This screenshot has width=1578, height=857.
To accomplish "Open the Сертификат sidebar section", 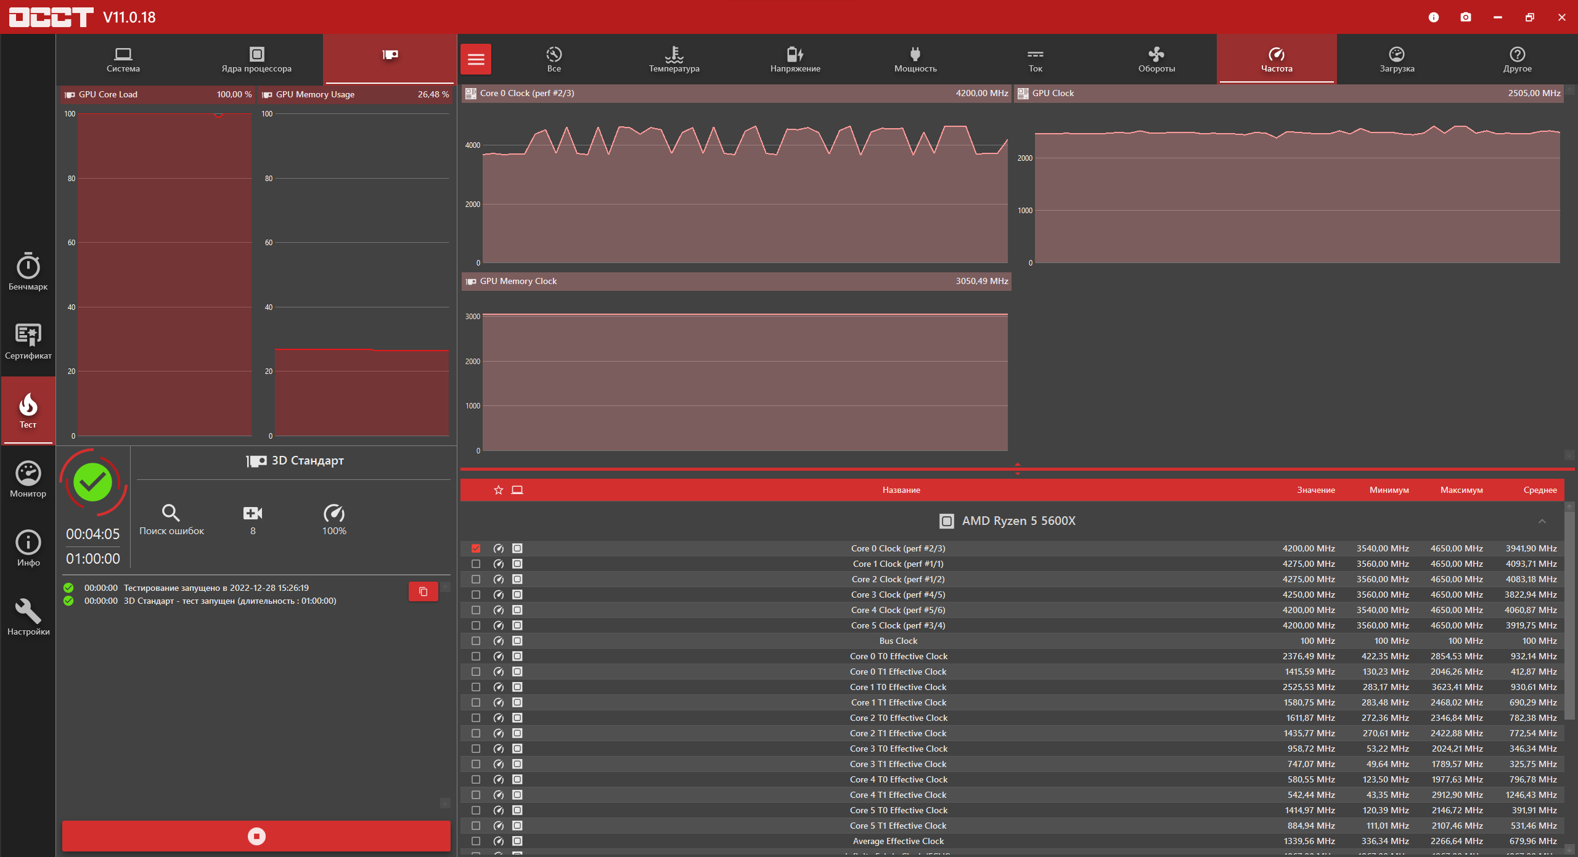I will tap(28, 341).
